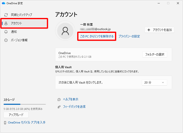Click the storage usage text 5 GB のうち 2.0 GB

click(23, 109)
